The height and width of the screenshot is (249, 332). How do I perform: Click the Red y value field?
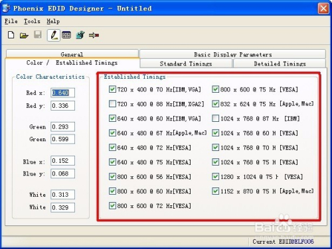click(62, 105)
